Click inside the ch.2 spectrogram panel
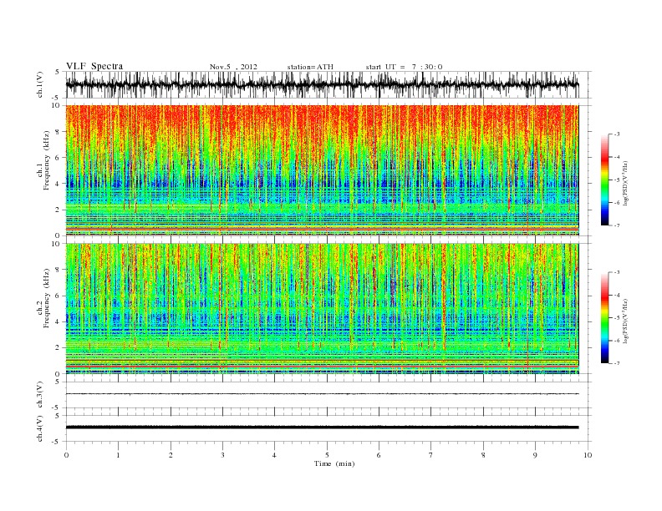Screen dimensions: 662x511 (322, 308)
